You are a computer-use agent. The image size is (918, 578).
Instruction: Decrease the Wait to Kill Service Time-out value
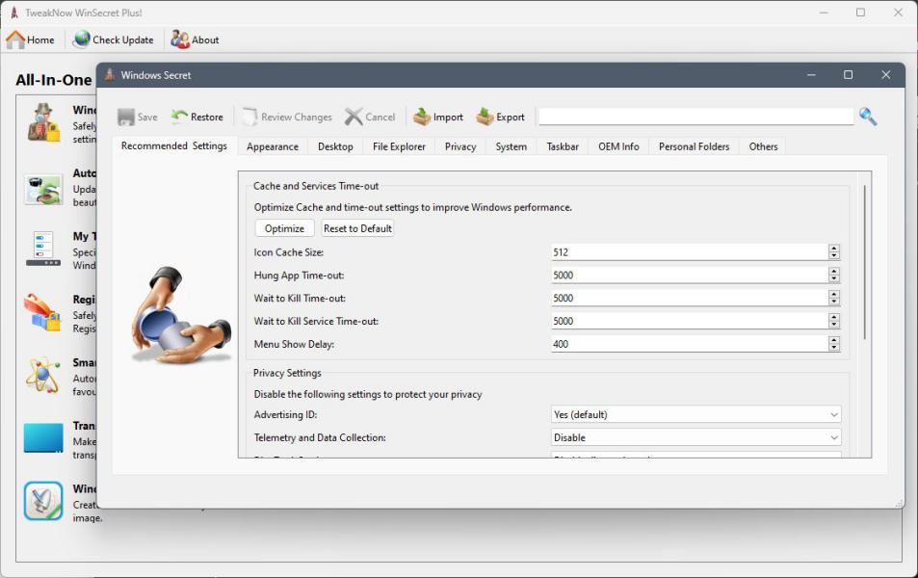pyautogui.click(x=834, y=325)
